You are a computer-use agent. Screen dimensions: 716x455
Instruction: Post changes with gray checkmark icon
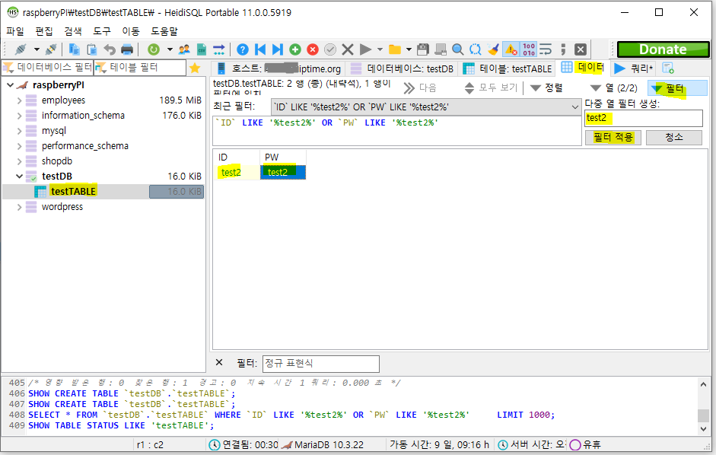point(330,49)
